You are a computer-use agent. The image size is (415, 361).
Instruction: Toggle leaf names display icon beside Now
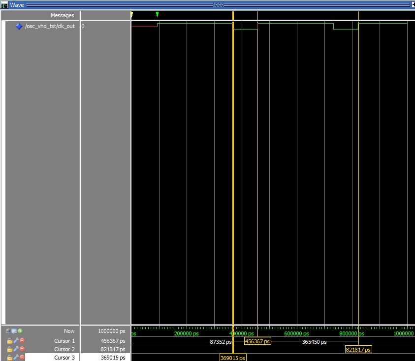pyautogui.click(x=8, y=331)
